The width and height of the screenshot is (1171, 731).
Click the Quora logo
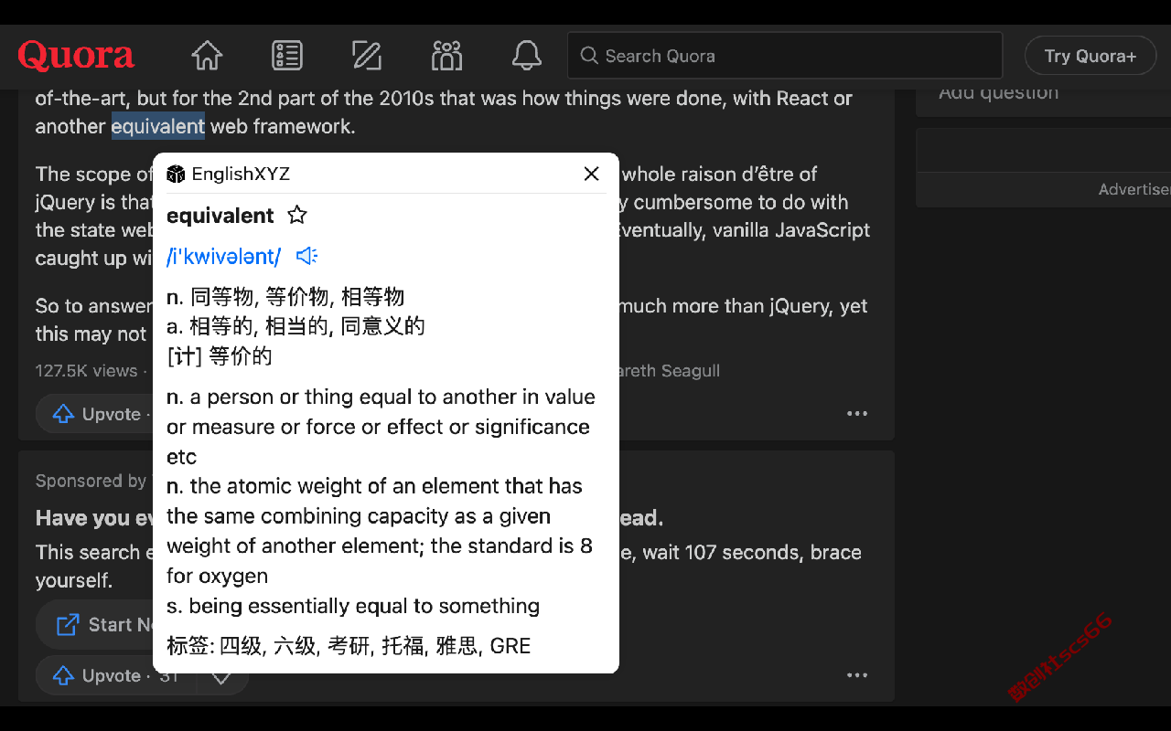pyautogui.click(x=76, y=56)
